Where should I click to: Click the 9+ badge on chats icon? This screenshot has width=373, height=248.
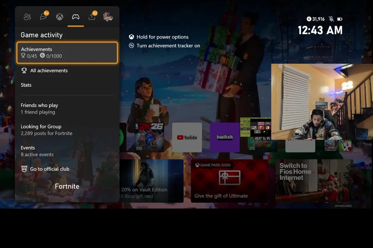[46, 13]
